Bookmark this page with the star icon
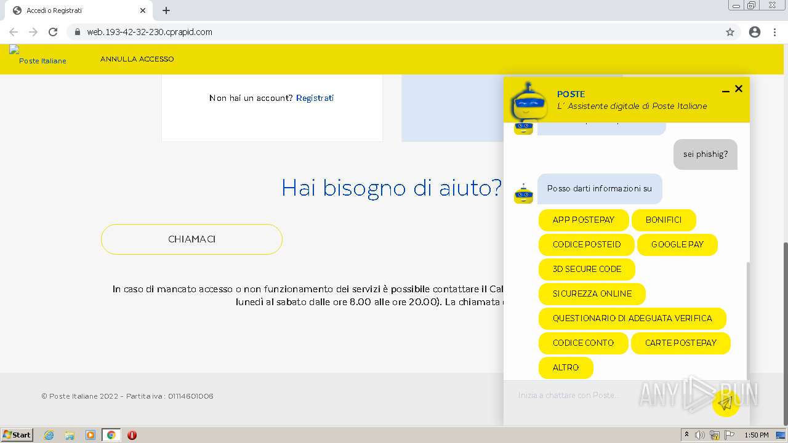788x443 pixels. coord(730,32)
